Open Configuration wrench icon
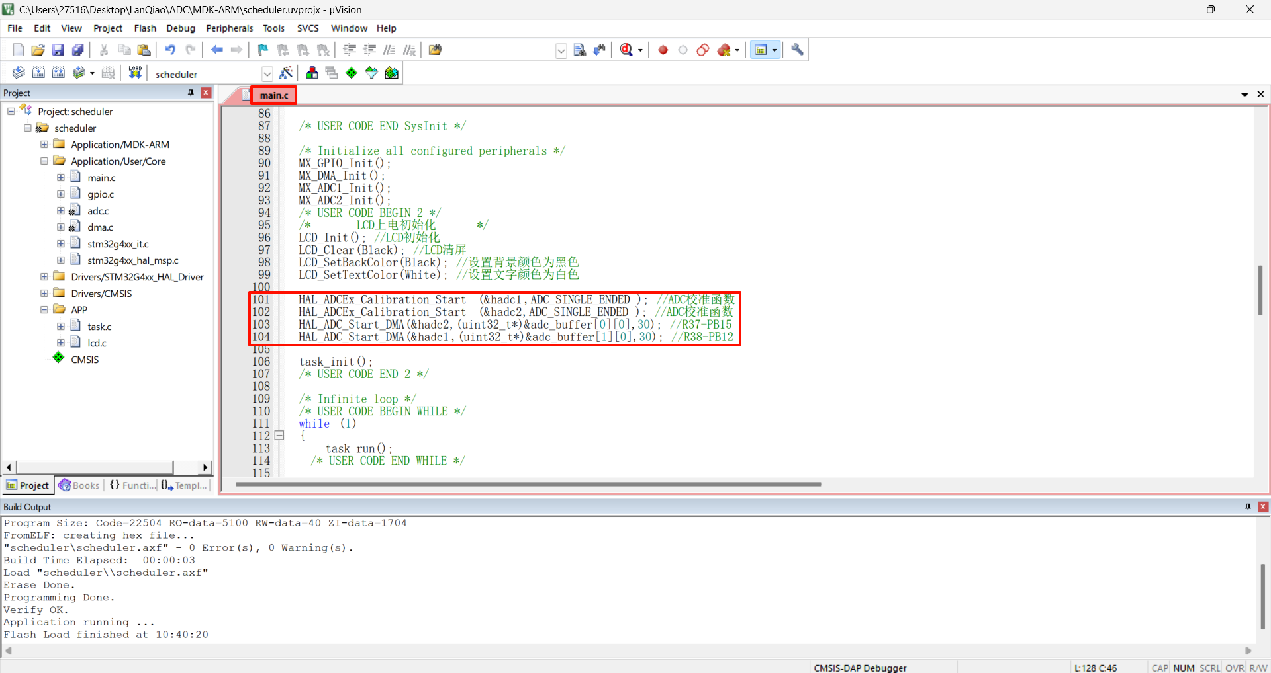 coord(798,50)
